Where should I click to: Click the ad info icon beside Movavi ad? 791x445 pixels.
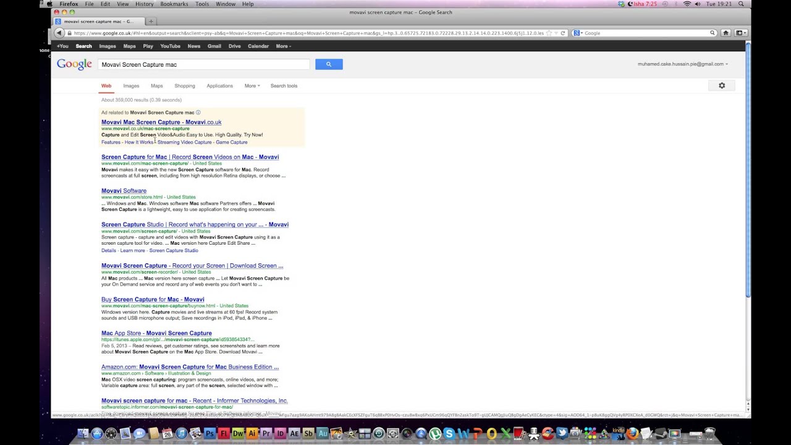point(198,112)
